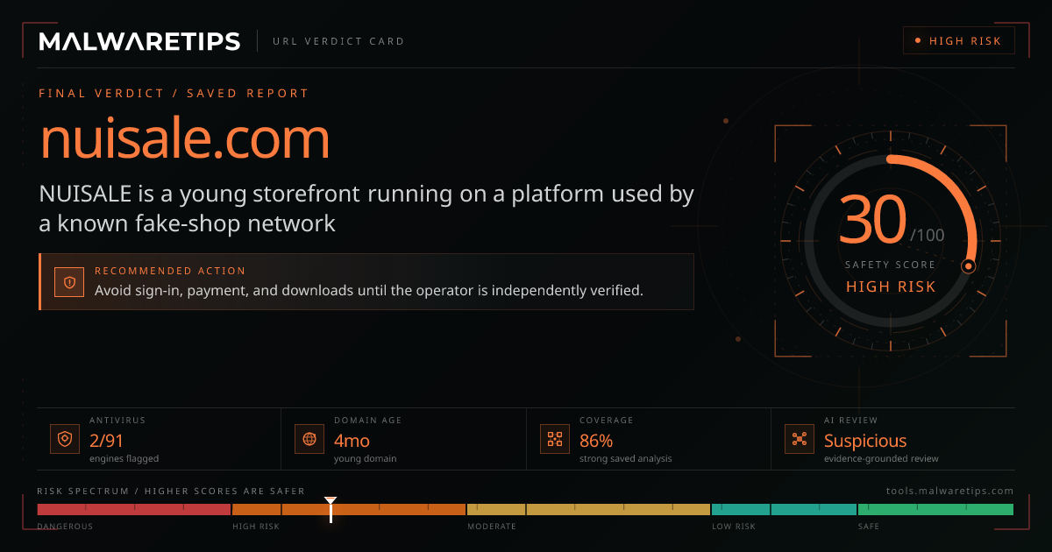Click the "86%" coverage value
Screen dimensions: 1052x552
tap(596, 441)
